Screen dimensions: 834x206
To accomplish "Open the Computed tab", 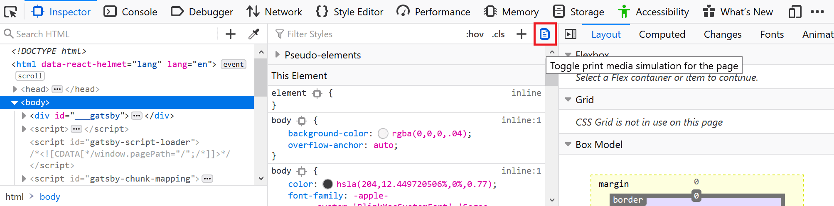I will 662,34.
